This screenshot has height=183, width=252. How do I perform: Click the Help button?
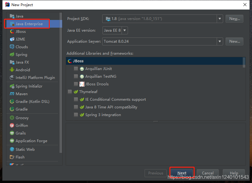[234, 173]
